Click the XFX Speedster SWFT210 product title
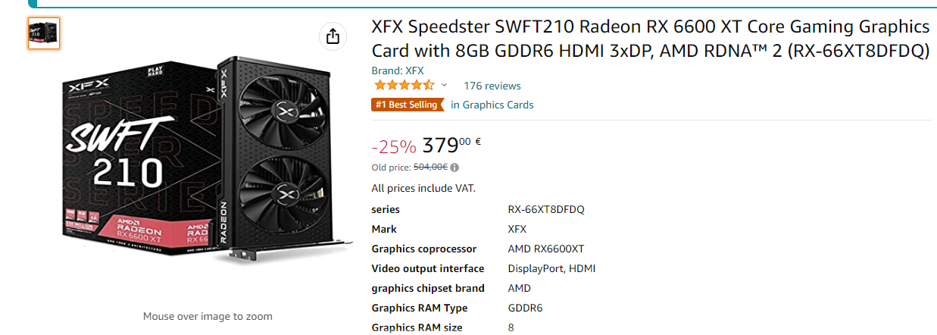This screenshot has height=335, width=937. pyautogui.click(x=650, y=39)
